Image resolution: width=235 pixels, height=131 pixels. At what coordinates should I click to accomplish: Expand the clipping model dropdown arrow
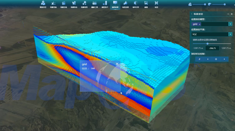(230, 24)
